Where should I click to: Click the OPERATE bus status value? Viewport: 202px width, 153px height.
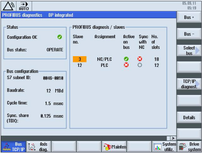tap(55, 50)
